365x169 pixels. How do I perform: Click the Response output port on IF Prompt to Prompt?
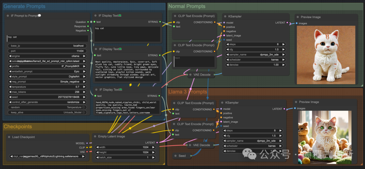pos(88,26)
